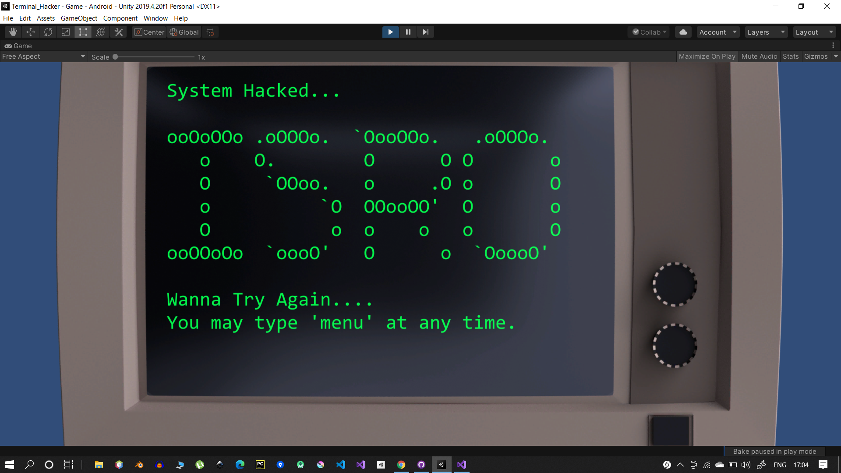Toggle Center pivot handle mode
Image resolution: width=841 pixels, height=473 pixels.
pyautogui.click(x=148, y=32)
